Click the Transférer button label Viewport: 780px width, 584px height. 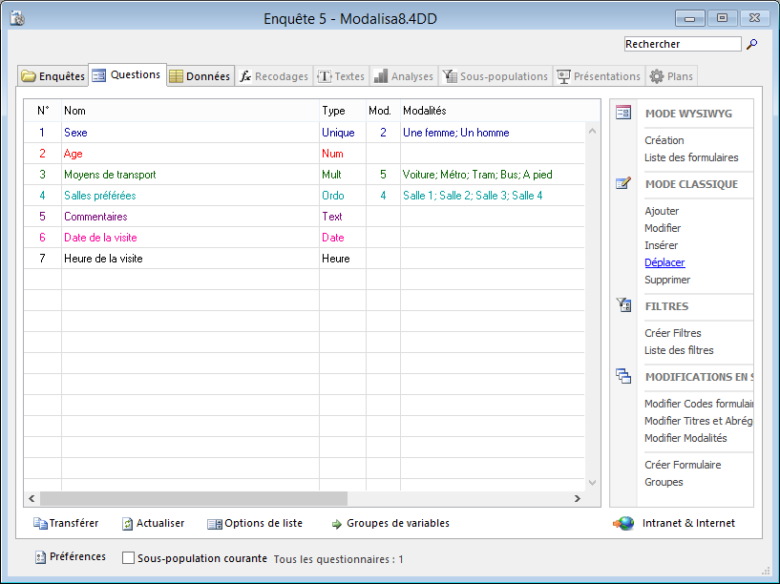coord(74,523)
